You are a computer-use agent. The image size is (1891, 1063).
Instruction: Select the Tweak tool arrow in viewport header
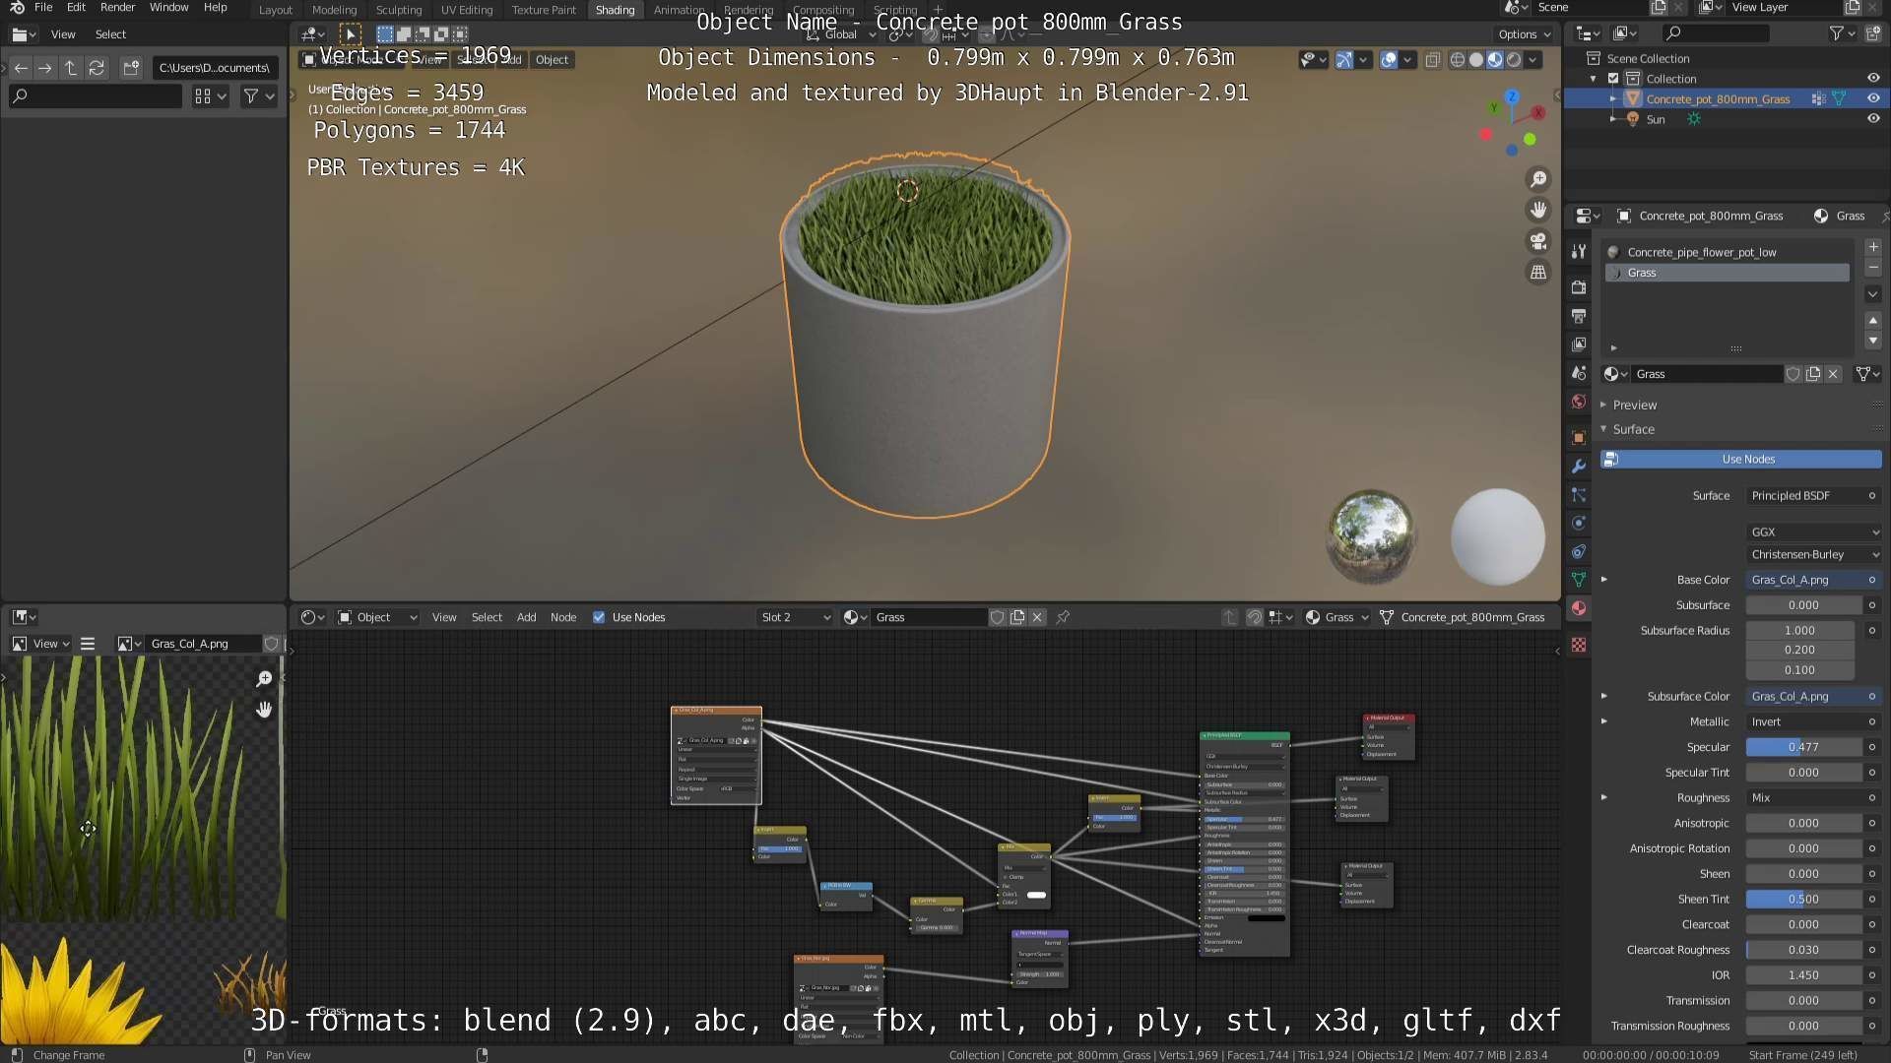pos(351,34)
